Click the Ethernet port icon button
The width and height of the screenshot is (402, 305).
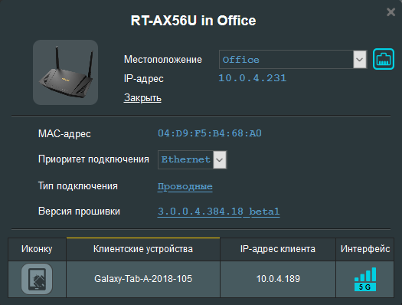coord(384,59)
